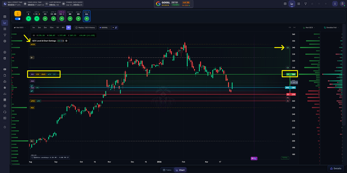Click the globe icon in left sidebar

tap(5, 41)
